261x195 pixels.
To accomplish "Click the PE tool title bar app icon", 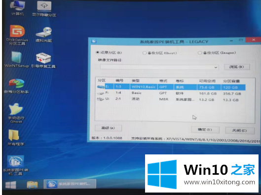I will tap(94, 41).
